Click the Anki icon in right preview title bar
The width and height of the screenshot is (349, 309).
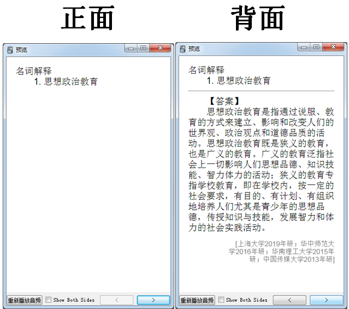(182, 49)
